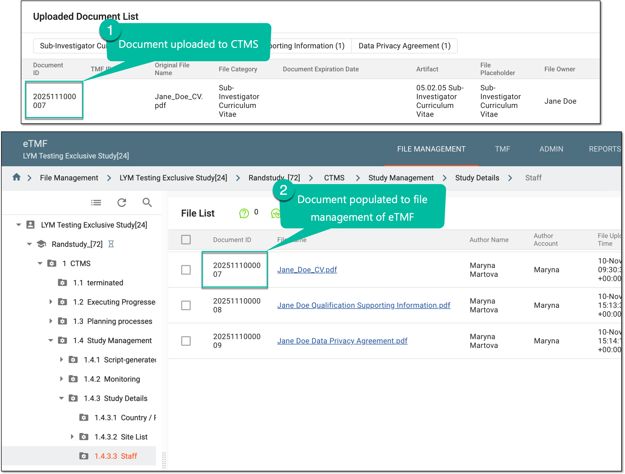
Task: Switch to the ADMIN tab
Action: pyautogui.click(x=551, y=149)
